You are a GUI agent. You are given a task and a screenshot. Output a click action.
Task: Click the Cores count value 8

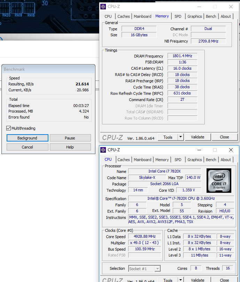click(196, 268)
